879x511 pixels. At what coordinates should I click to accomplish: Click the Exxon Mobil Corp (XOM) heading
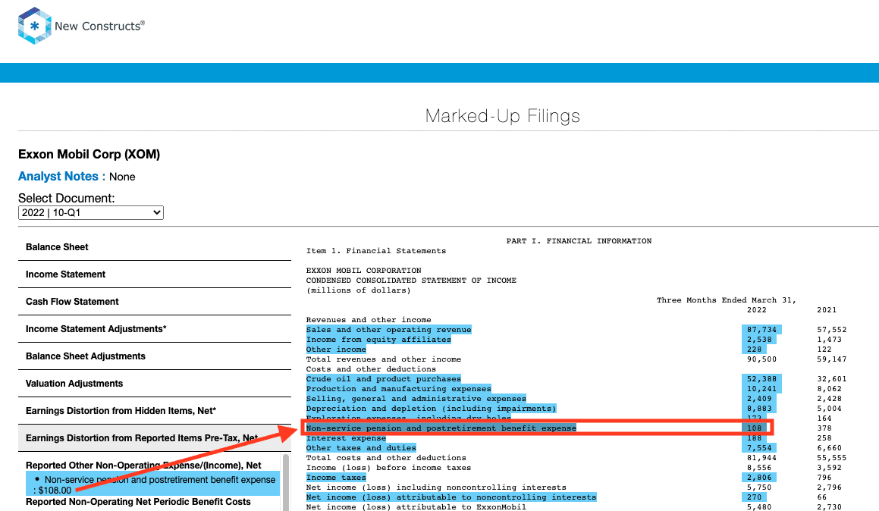pyautogui.click(x=89, y=155)
